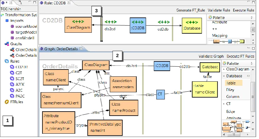Select the blue :CD2DB node in rule
259x139 pixels.
pyautogui.click(x=138, y=25)
